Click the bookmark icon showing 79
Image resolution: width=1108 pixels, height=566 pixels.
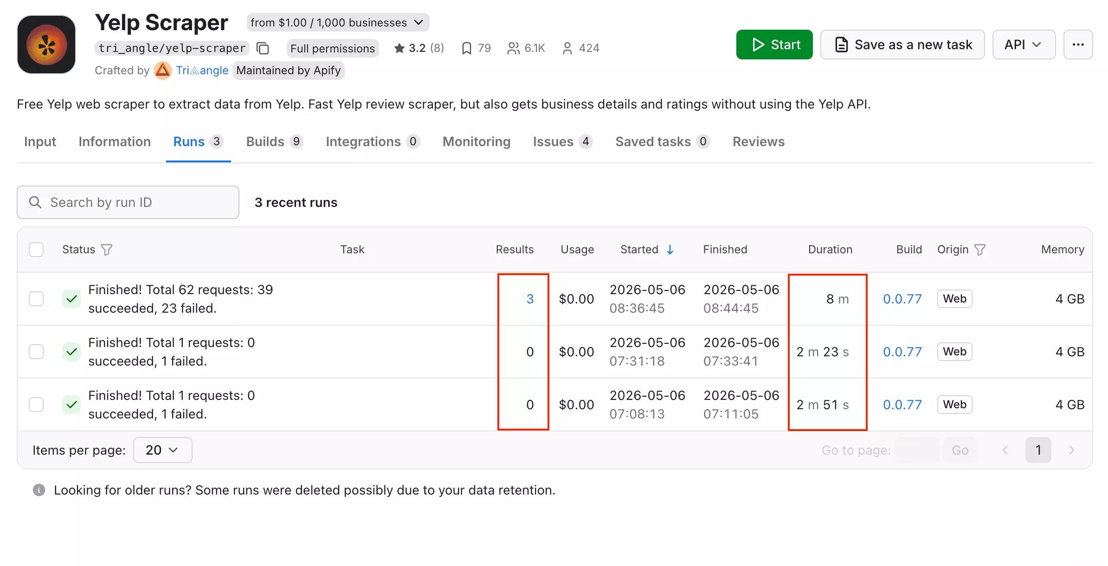point(467,48)
